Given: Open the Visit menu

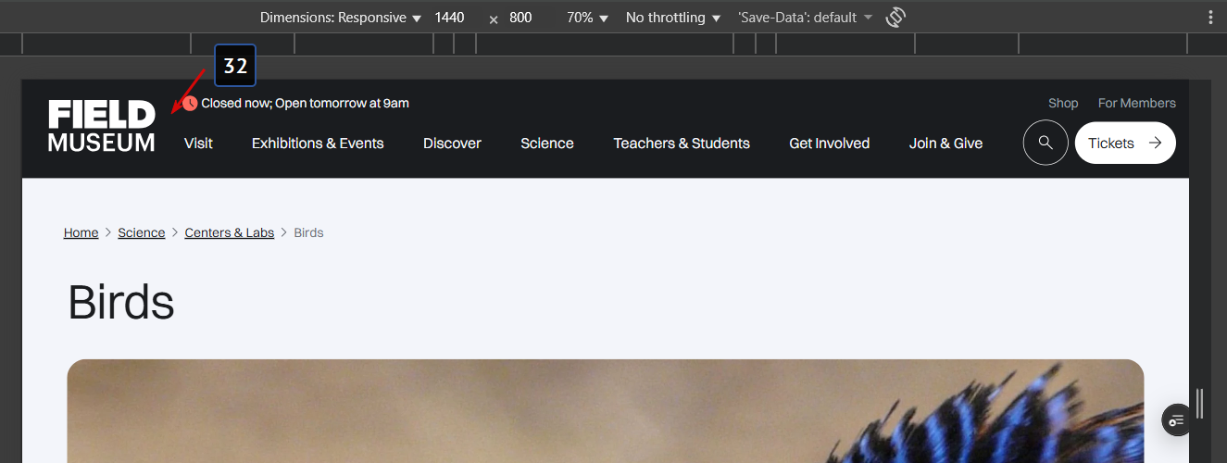Looking at the screenshot, I should pyautogui.click(x=198, y=144).
